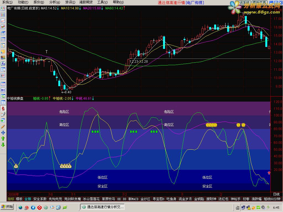Switch to 安全系数 indicator tab
Screen dimensions: 283x212
tap(40, 199)
